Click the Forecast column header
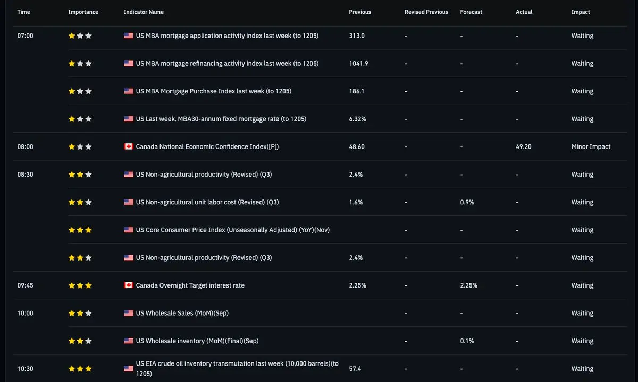The image size is (638, 382). 471,12
